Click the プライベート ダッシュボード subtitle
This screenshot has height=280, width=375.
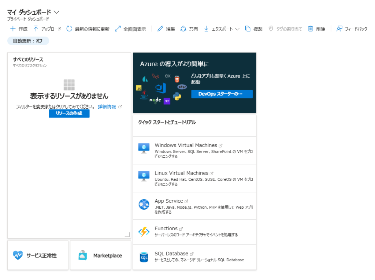click(x=28, y=19)
